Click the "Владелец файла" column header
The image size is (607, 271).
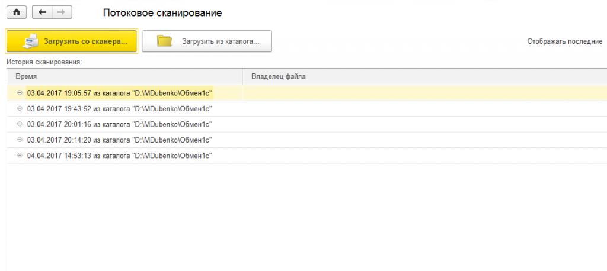click(279, 76)
